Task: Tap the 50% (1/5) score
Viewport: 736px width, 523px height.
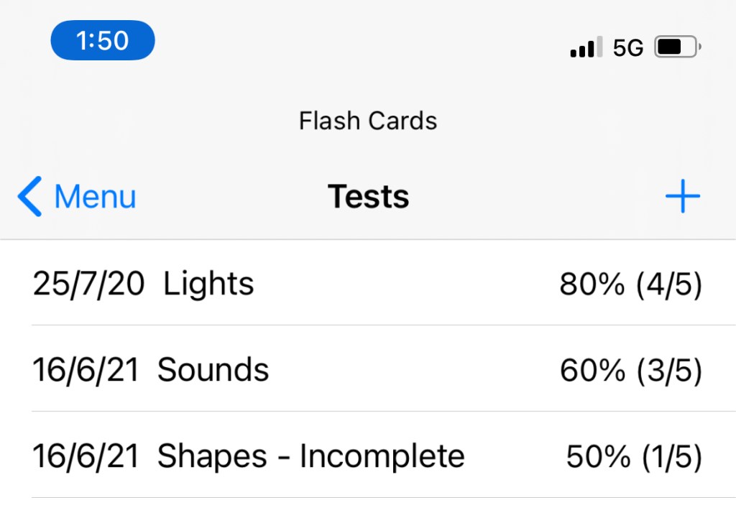Action: point(633,458)
